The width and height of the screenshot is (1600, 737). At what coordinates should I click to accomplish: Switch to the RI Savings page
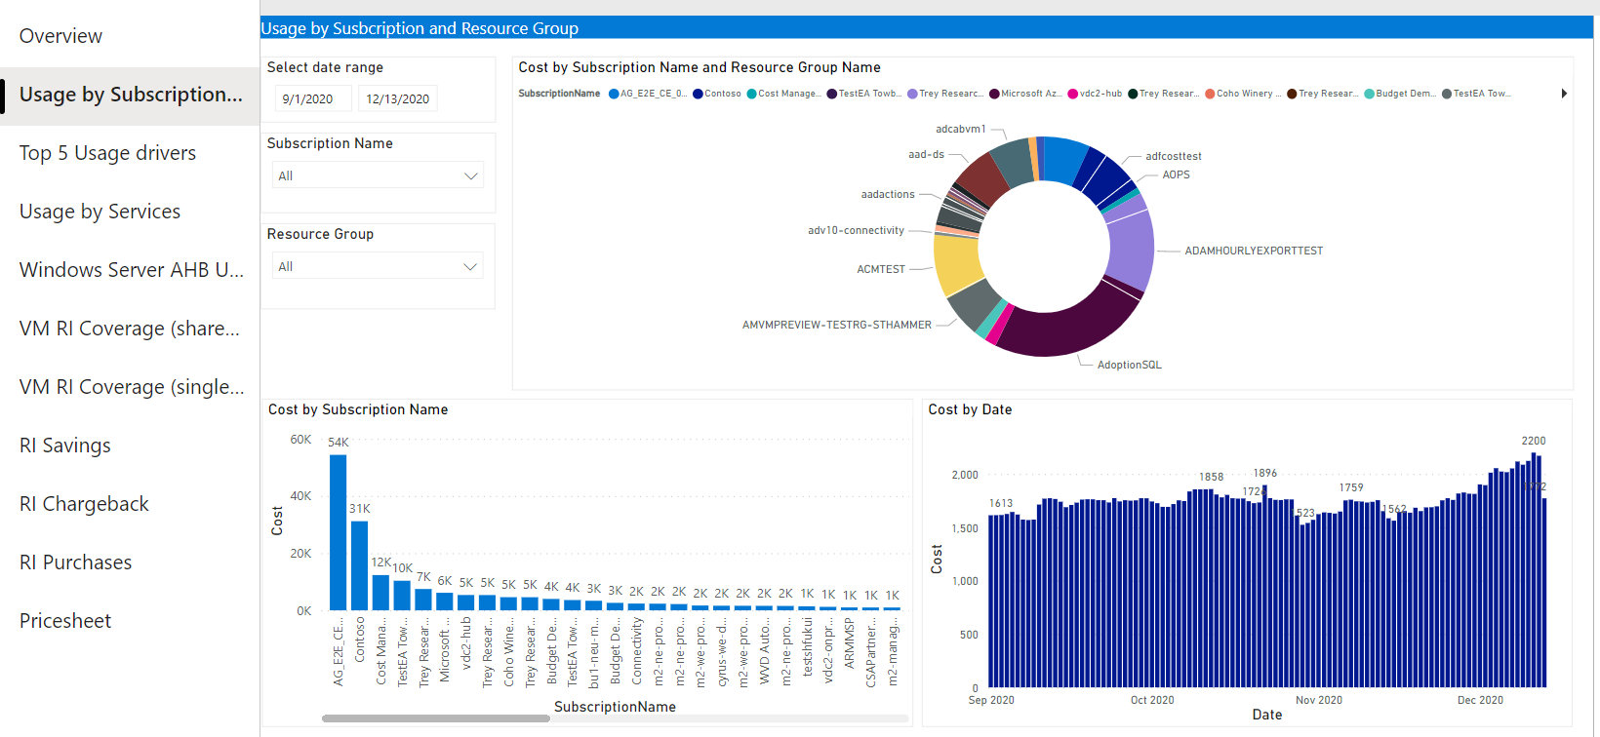(65, 446)
